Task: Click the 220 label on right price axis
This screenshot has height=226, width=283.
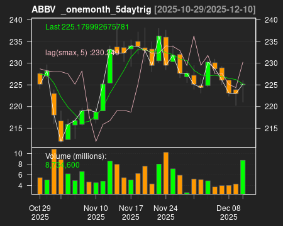Action: click(271, 107)
